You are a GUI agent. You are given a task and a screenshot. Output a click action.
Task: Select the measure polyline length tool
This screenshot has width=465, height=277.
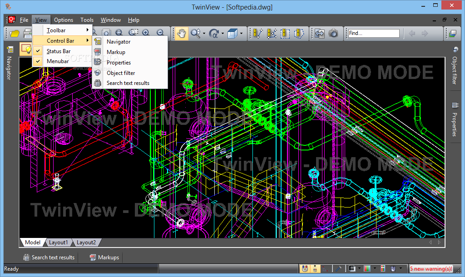[272, 34]
